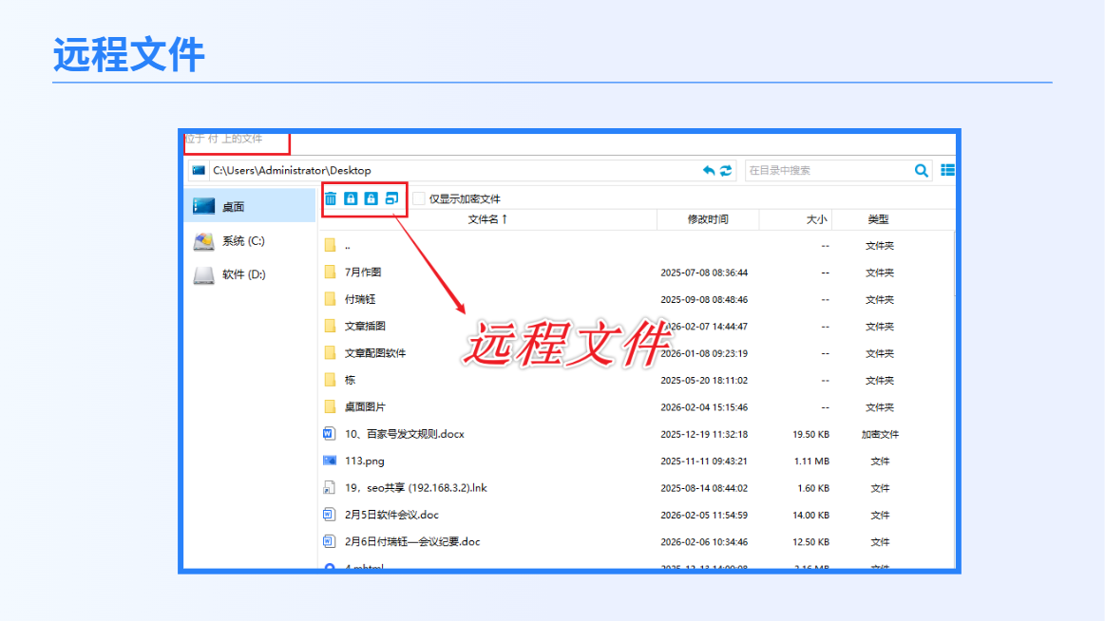Click the unlocked padlock decrypt icon
The width and height of the screenshot is (1105, 621).
pyautogui.click(x=371, y=198)
